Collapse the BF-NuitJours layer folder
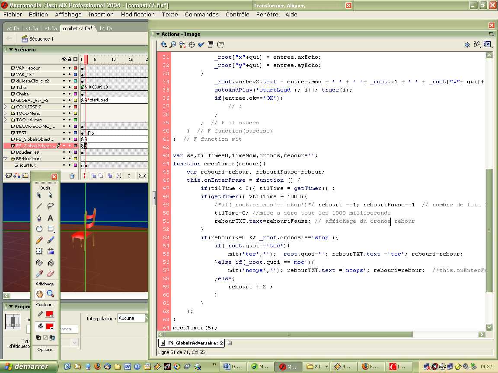 click(x=5, y=158)
